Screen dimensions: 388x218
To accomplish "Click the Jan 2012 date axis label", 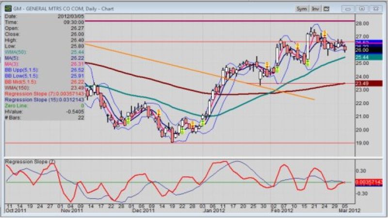I will pos(214,211).
